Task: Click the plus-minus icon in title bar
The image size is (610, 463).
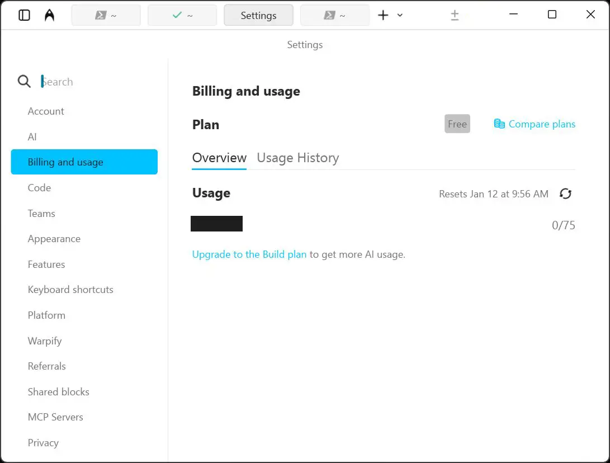Action: (x=455, y=16)
